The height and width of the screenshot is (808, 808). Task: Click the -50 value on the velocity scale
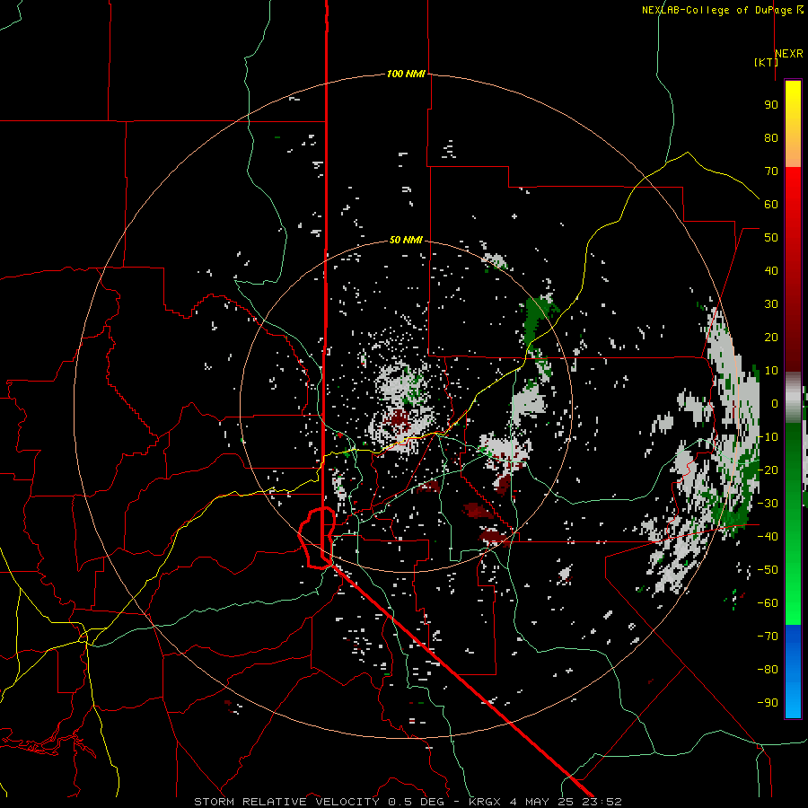(768, 570)
